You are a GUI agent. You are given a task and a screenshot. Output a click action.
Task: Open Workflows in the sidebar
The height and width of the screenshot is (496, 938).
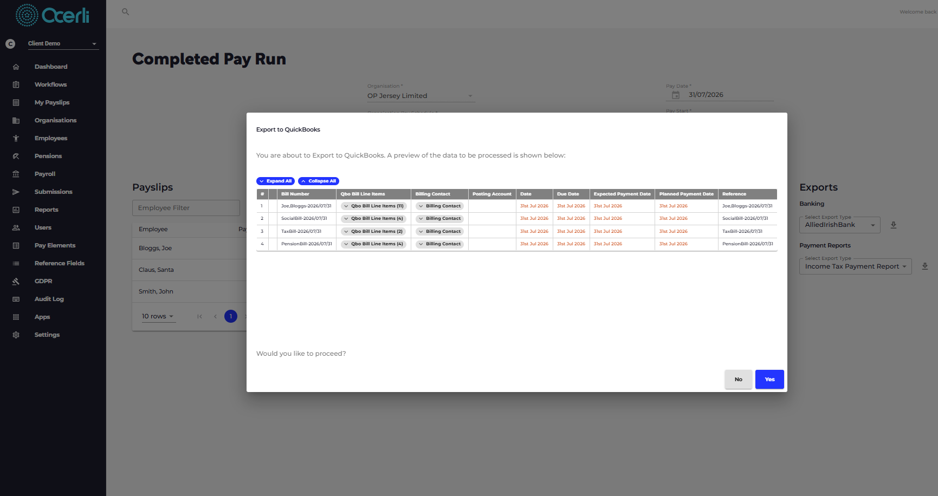pyautogui.click(x=50, y=84)
